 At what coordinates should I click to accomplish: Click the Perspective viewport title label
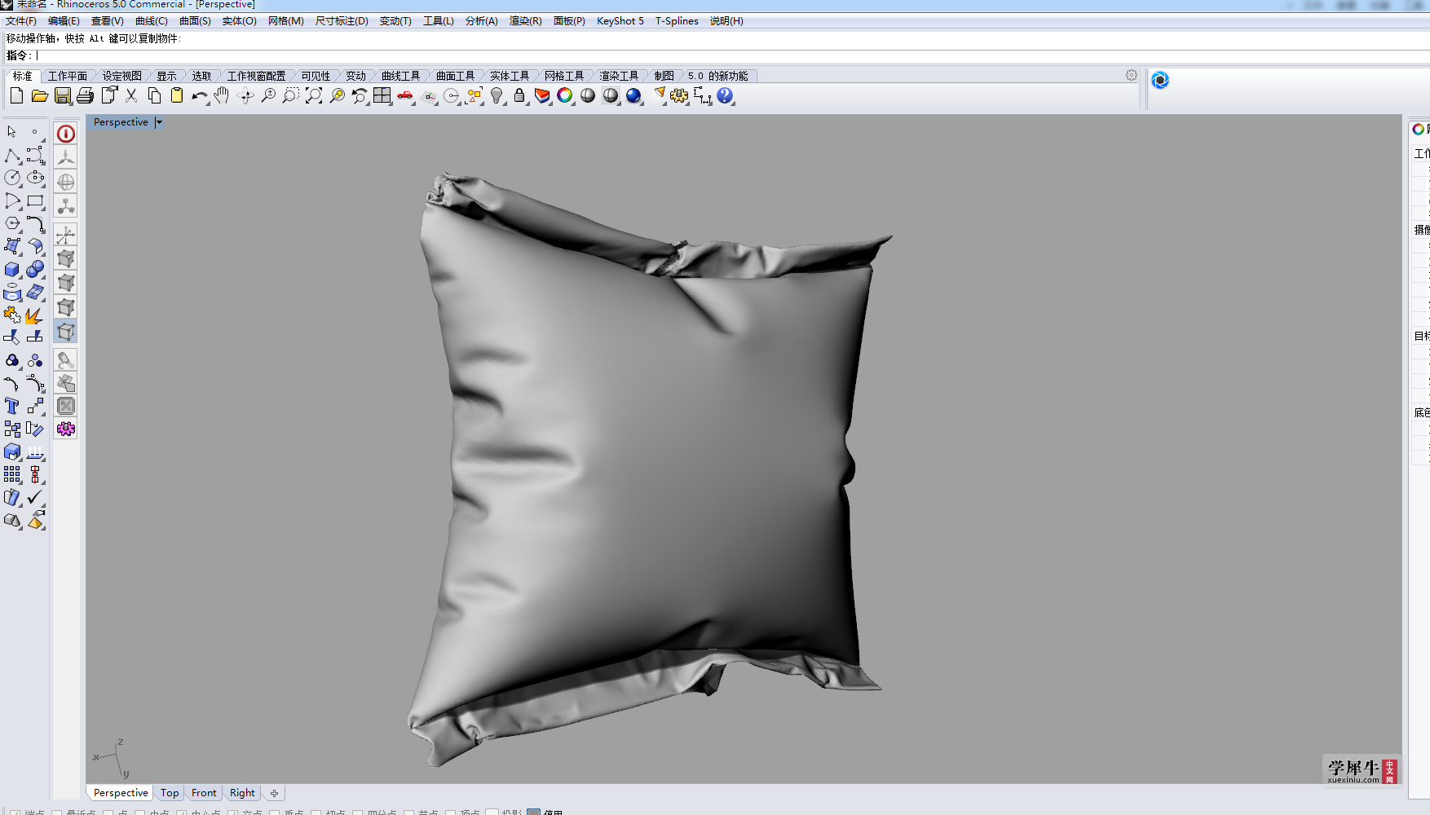(121, 122)
